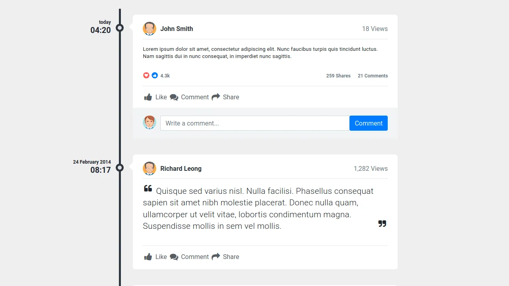The image size is (509, 286).
Task: Select the timeline marker dated 24 February 2014
Action: pos(120,168)
